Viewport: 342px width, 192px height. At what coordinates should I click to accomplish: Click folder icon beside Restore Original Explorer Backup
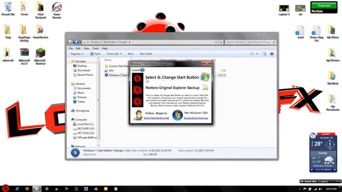205,87
